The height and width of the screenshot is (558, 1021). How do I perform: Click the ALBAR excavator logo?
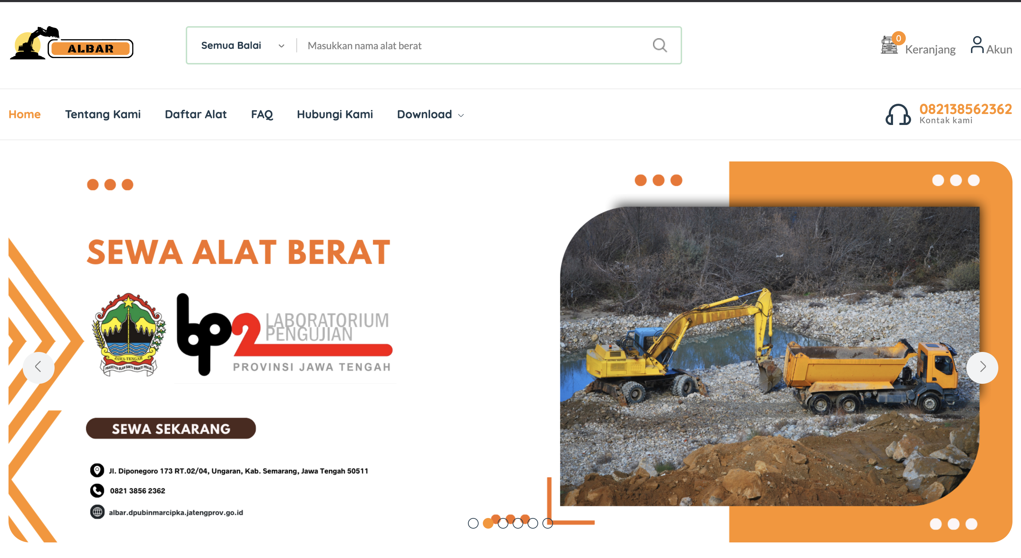coord(71,44)
